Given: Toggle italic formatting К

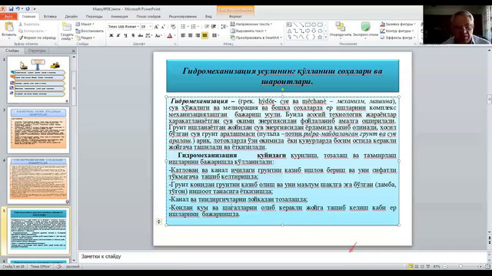Looking at the screenshot, I should 118,36.
